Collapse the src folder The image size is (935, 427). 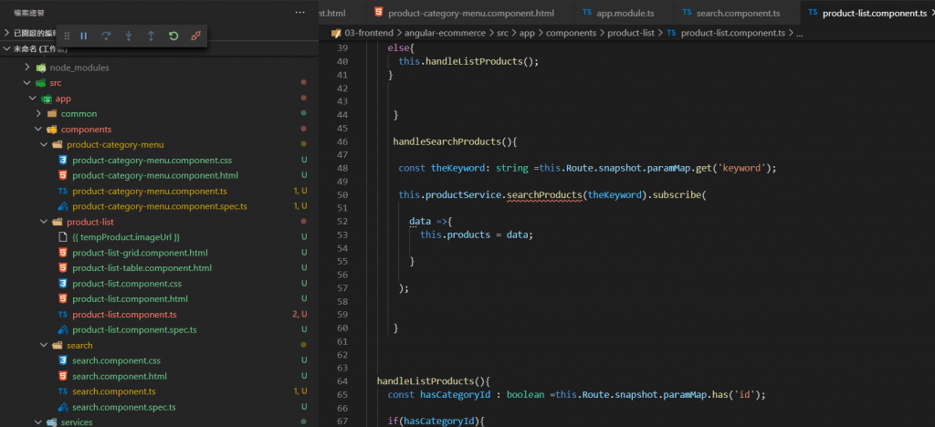click(x=56, y=83)
